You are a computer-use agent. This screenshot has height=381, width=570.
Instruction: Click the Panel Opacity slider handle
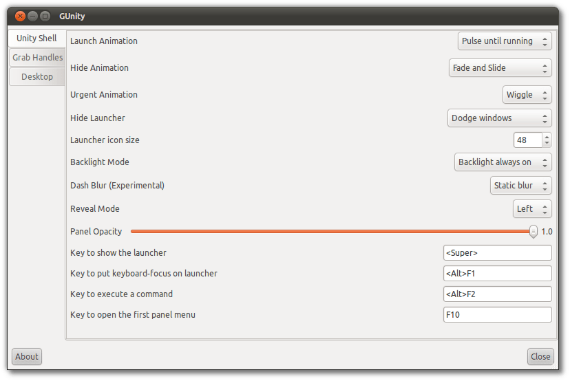coord(534,231)
